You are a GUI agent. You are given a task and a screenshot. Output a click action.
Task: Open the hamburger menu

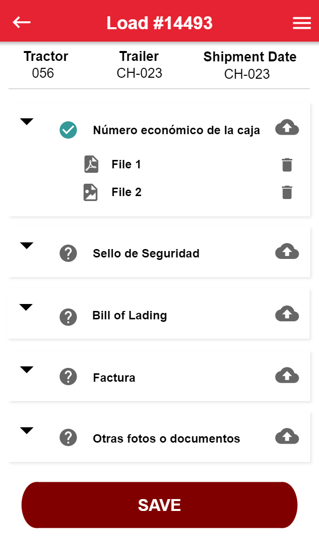[302, 23]
